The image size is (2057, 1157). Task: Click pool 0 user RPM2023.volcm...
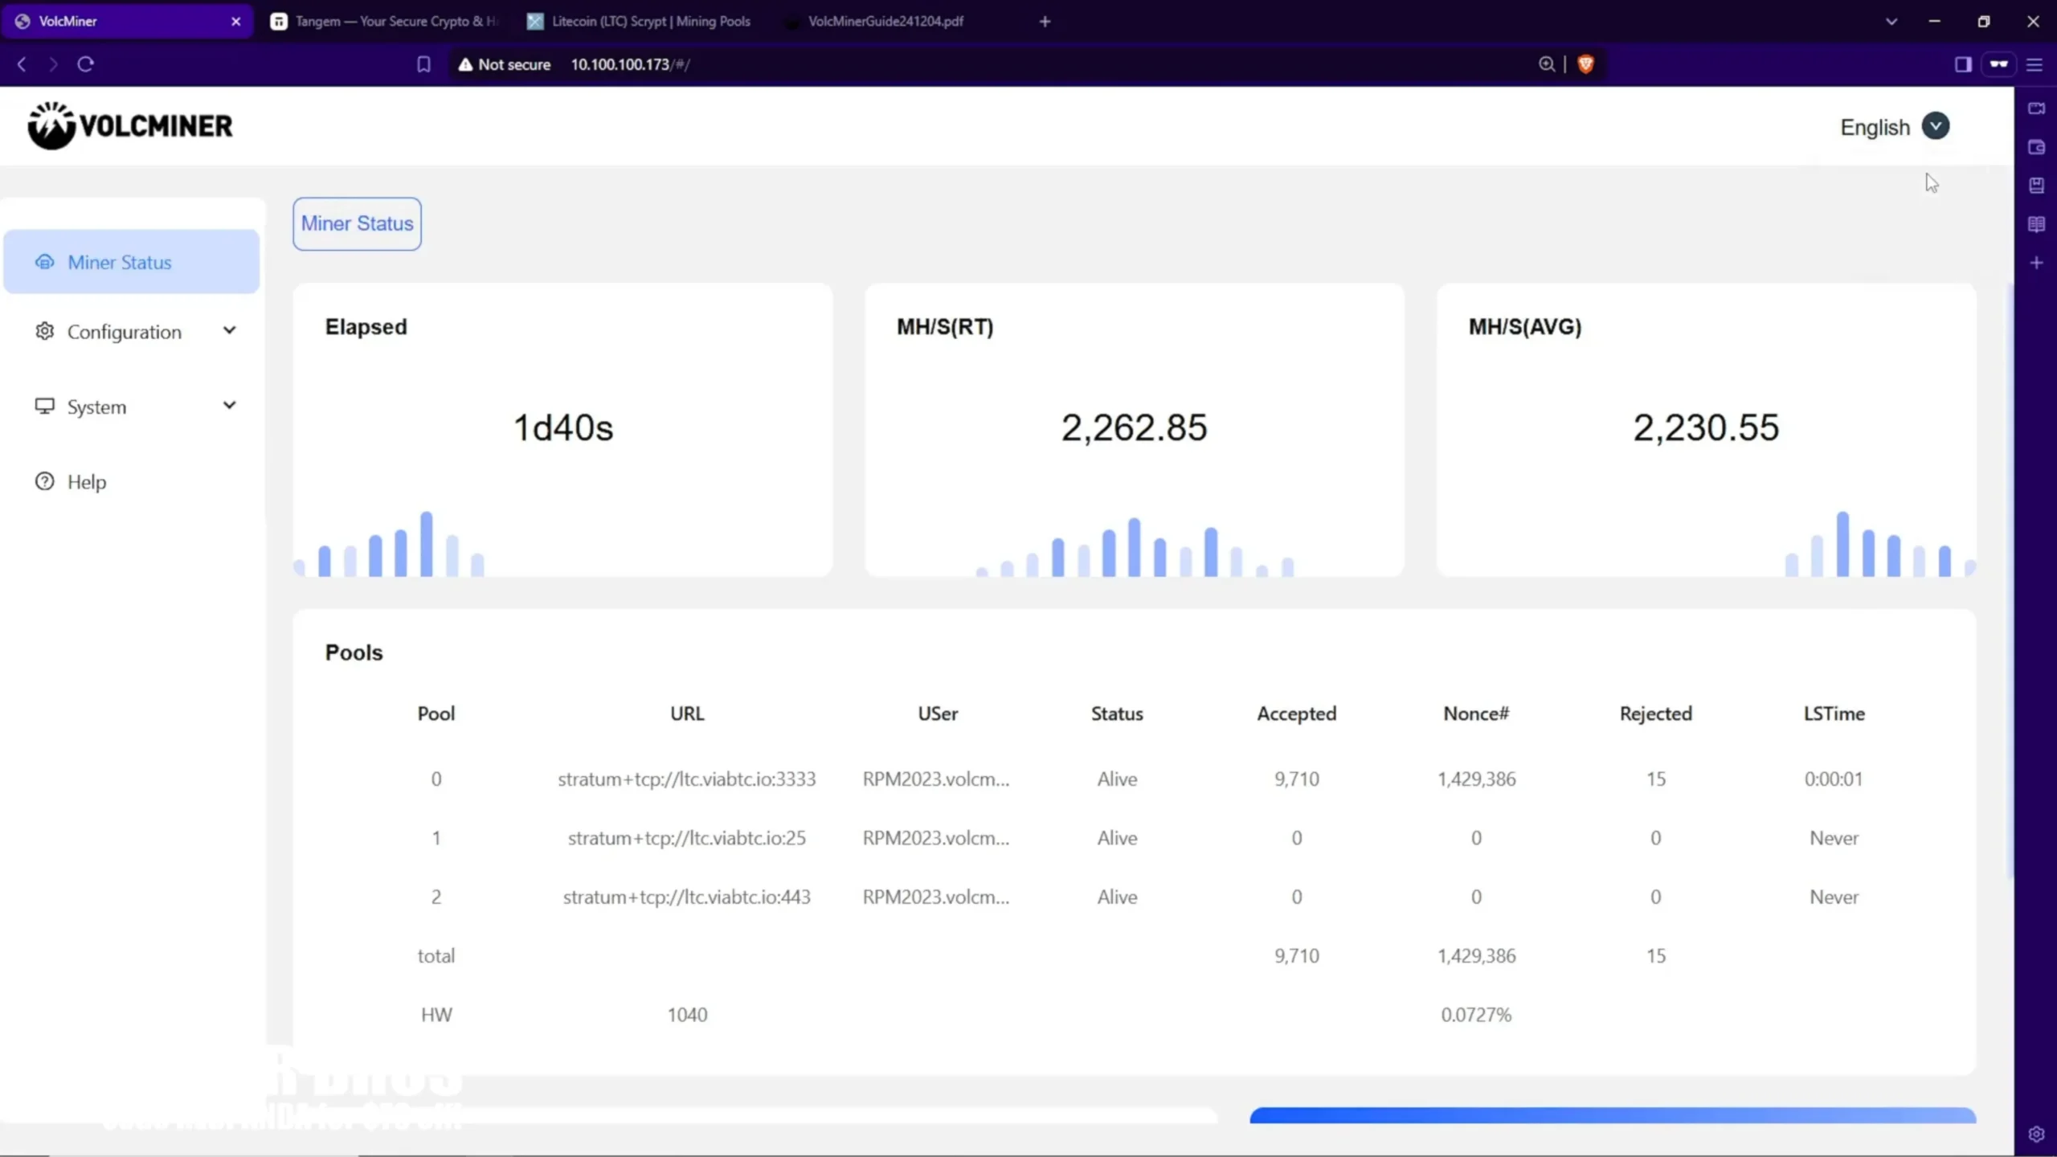coord(936,779)
